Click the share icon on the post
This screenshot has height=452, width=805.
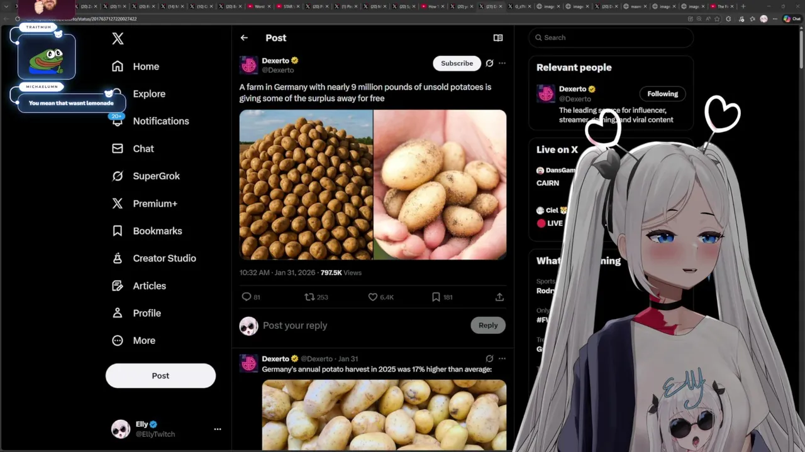pos(499,297)
